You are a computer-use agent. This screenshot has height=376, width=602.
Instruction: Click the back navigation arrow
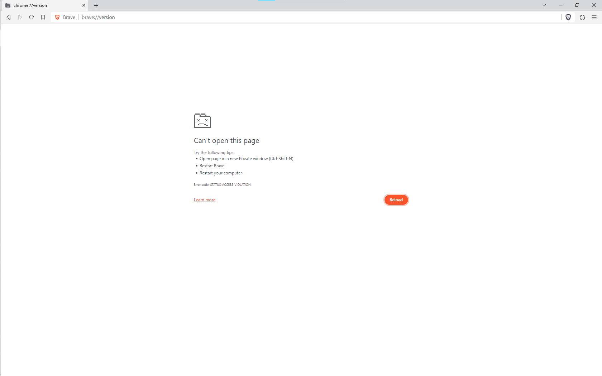point(8,17)
